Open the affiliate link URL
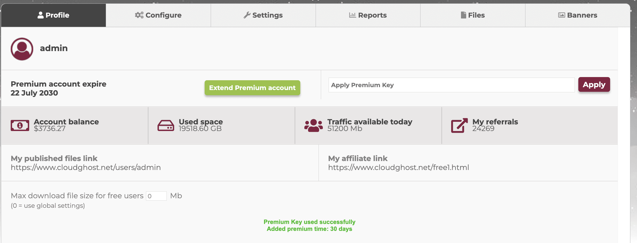Image resolution: width=637 pixels, height=243 pixels. click(399, 167)
